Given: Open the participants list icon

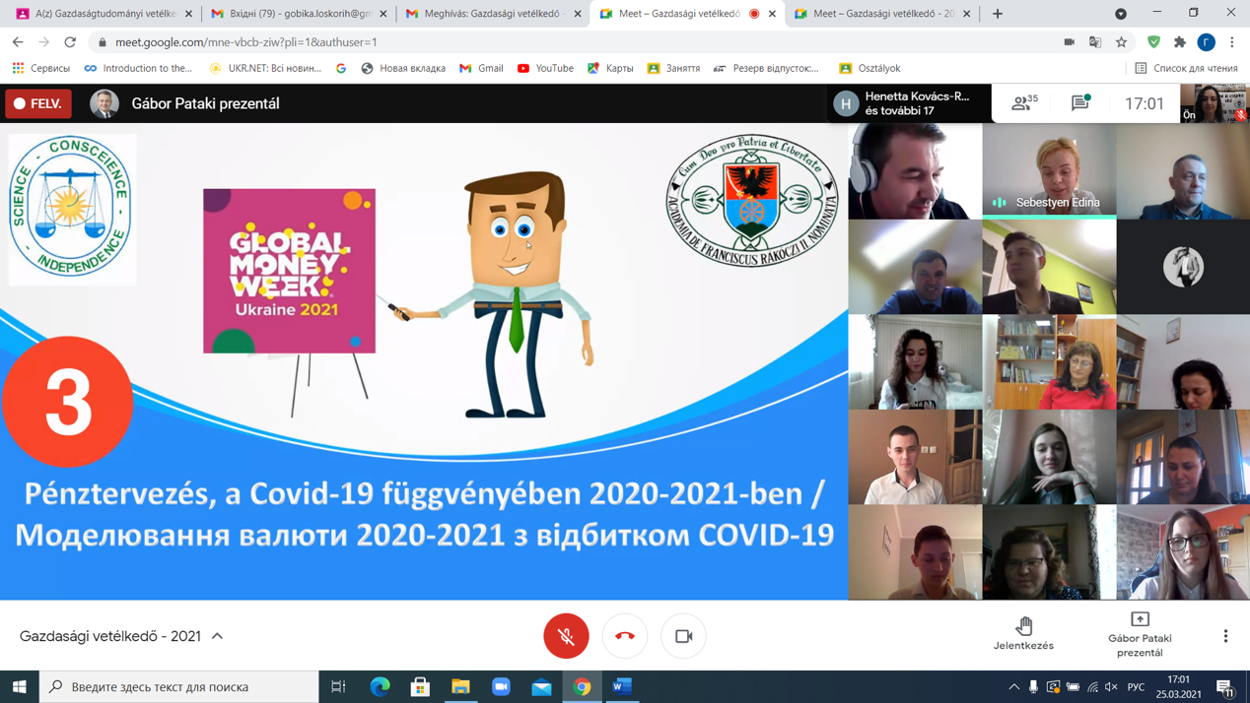Looking at the screenshot, I should [x=1024, y=102].
